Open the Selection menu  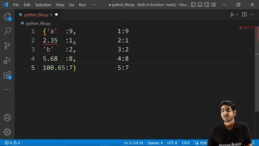(x=43, y=5)
